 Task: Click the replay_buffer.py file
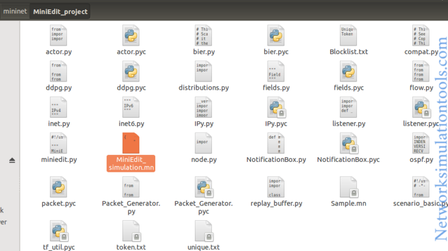click(276, 188)
